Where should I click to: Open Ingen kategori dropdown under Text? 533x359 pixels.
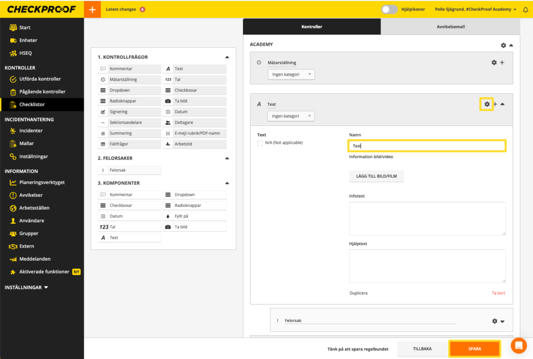[291, 116]
